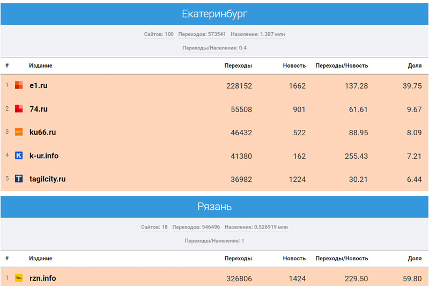Sort Рязань table by Издание column
The height and width of the screenshot is (286, 429).
pos(41,258)
